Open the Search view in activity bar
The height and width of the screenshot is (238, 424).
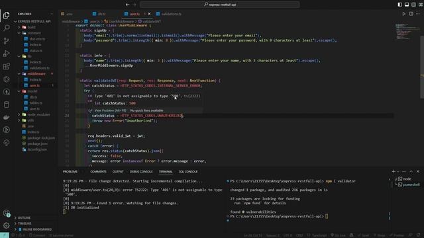pyautogui.click(x=6, y=28)
